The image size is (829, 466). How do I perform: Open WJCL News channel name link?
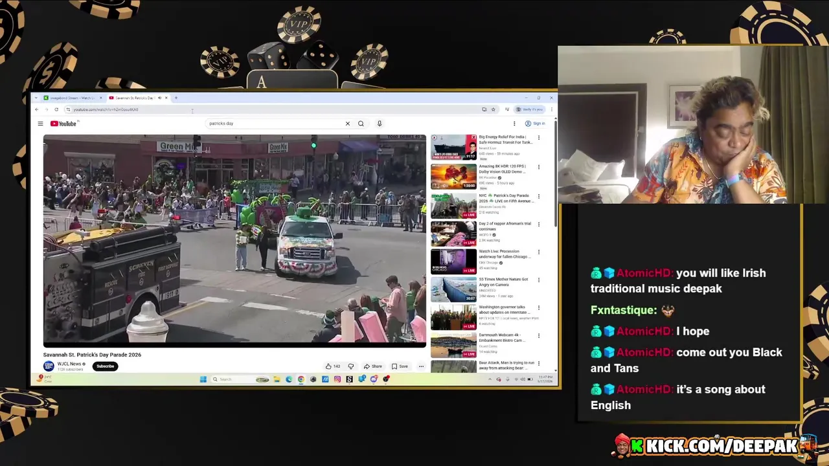(x=69, y=364)
